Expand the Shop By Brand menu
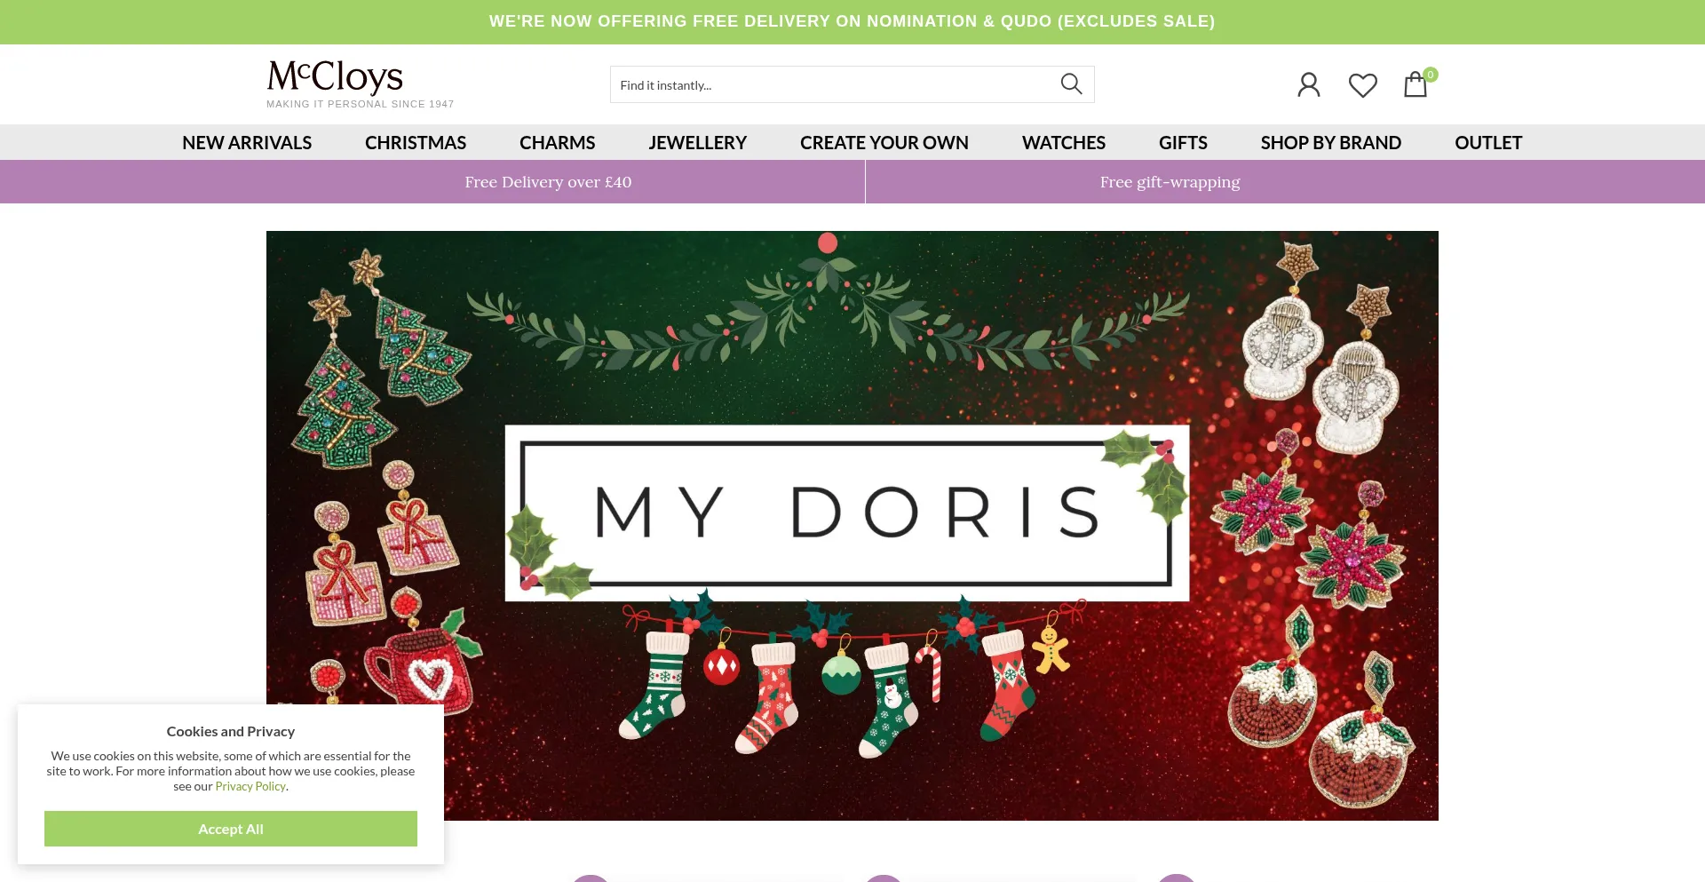Screen dimensions: 1705x882 point(1331,142)
